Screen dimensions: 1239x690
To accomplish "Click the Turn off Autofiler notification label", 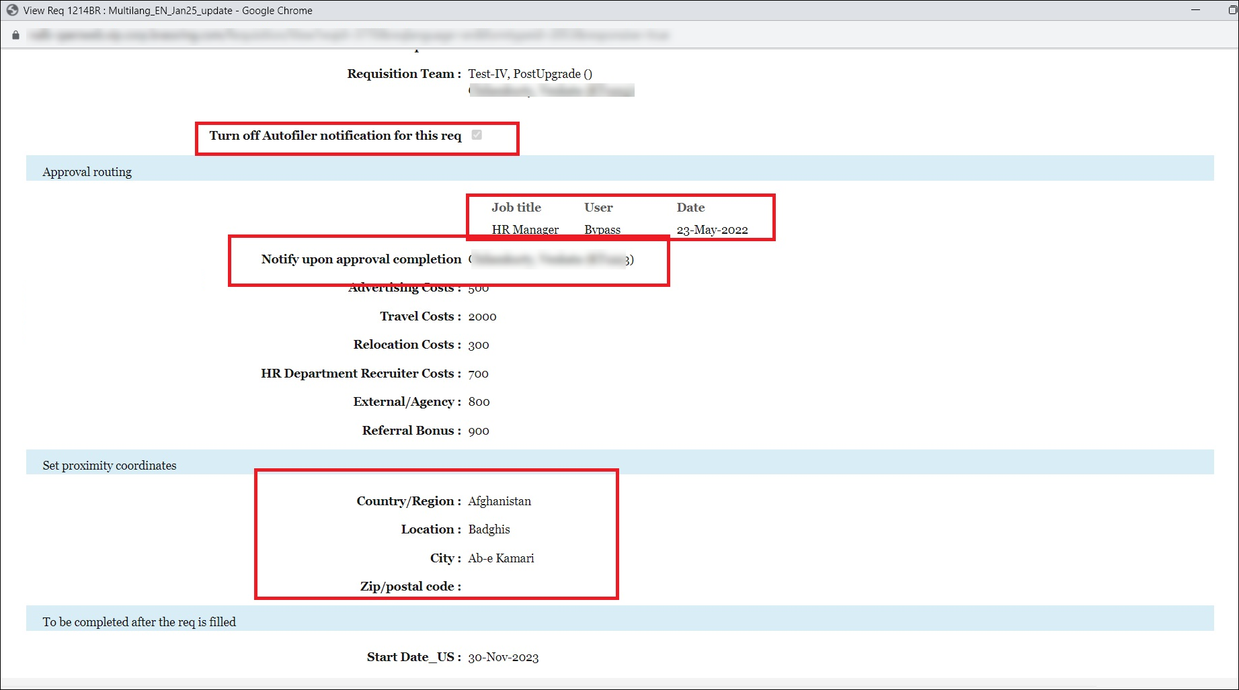I will tap(335, 136).
